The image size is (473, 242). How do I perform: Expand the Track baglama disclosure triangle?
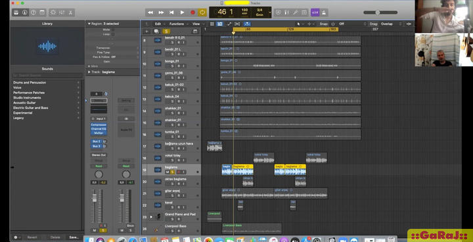pos(89,72)
